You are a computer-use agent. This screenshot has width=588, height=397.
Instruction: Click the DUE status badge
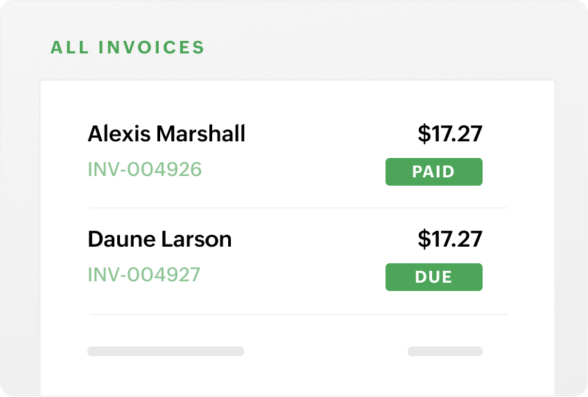[433, 277]
